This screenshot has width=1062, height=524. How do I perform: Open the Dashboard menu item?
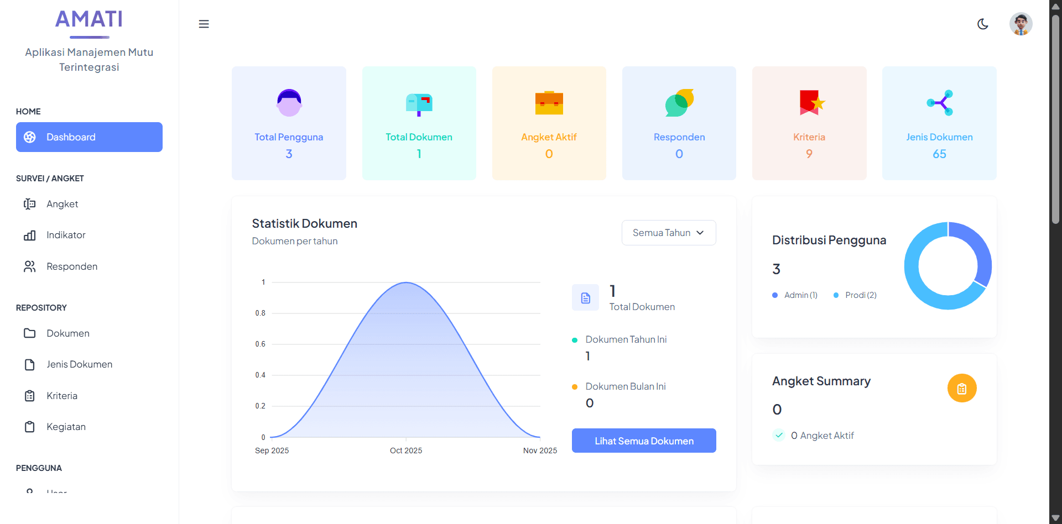point(89,137)
